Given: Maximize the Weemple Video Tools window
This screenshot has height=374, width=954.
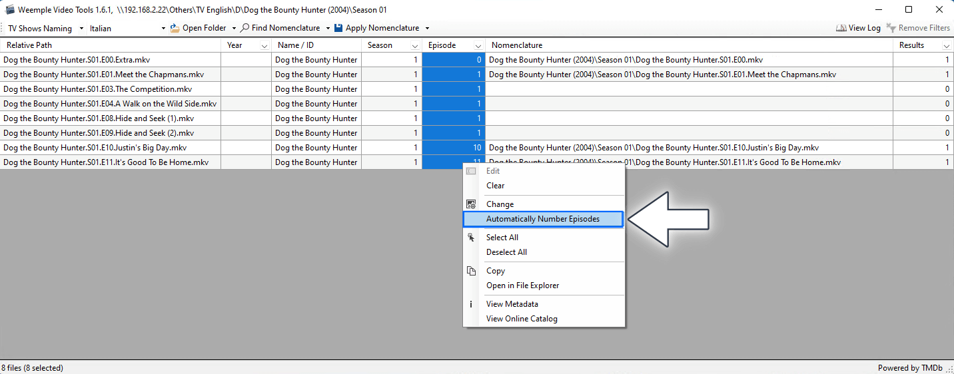Looking at the screenshot, I should pos(909,10).
